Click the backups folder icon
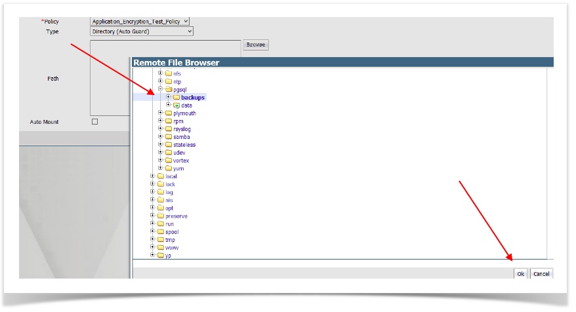This screenshot has height=312, width=576. tap(176, 98)
